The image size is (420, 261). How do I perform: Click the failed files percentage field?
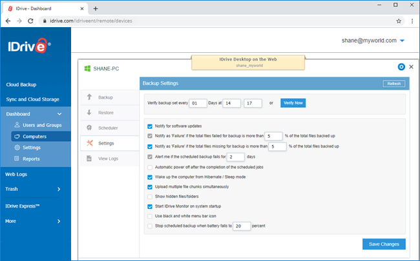[x=273, y=136]
